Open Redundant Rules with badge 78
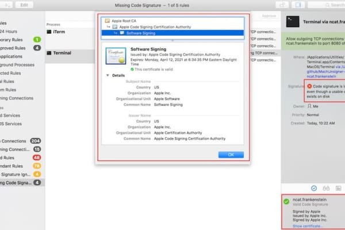The height and width of the screenshot is (230, 345). (x=21, y=166)
